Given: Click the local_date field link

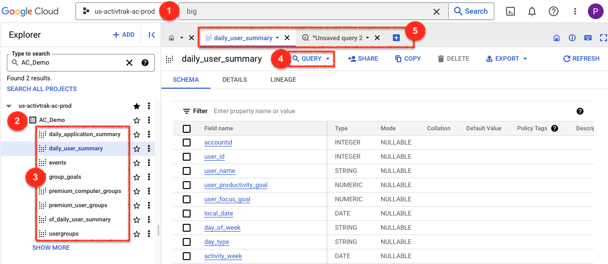Looking at the screenshot, I should click(219, 214).
